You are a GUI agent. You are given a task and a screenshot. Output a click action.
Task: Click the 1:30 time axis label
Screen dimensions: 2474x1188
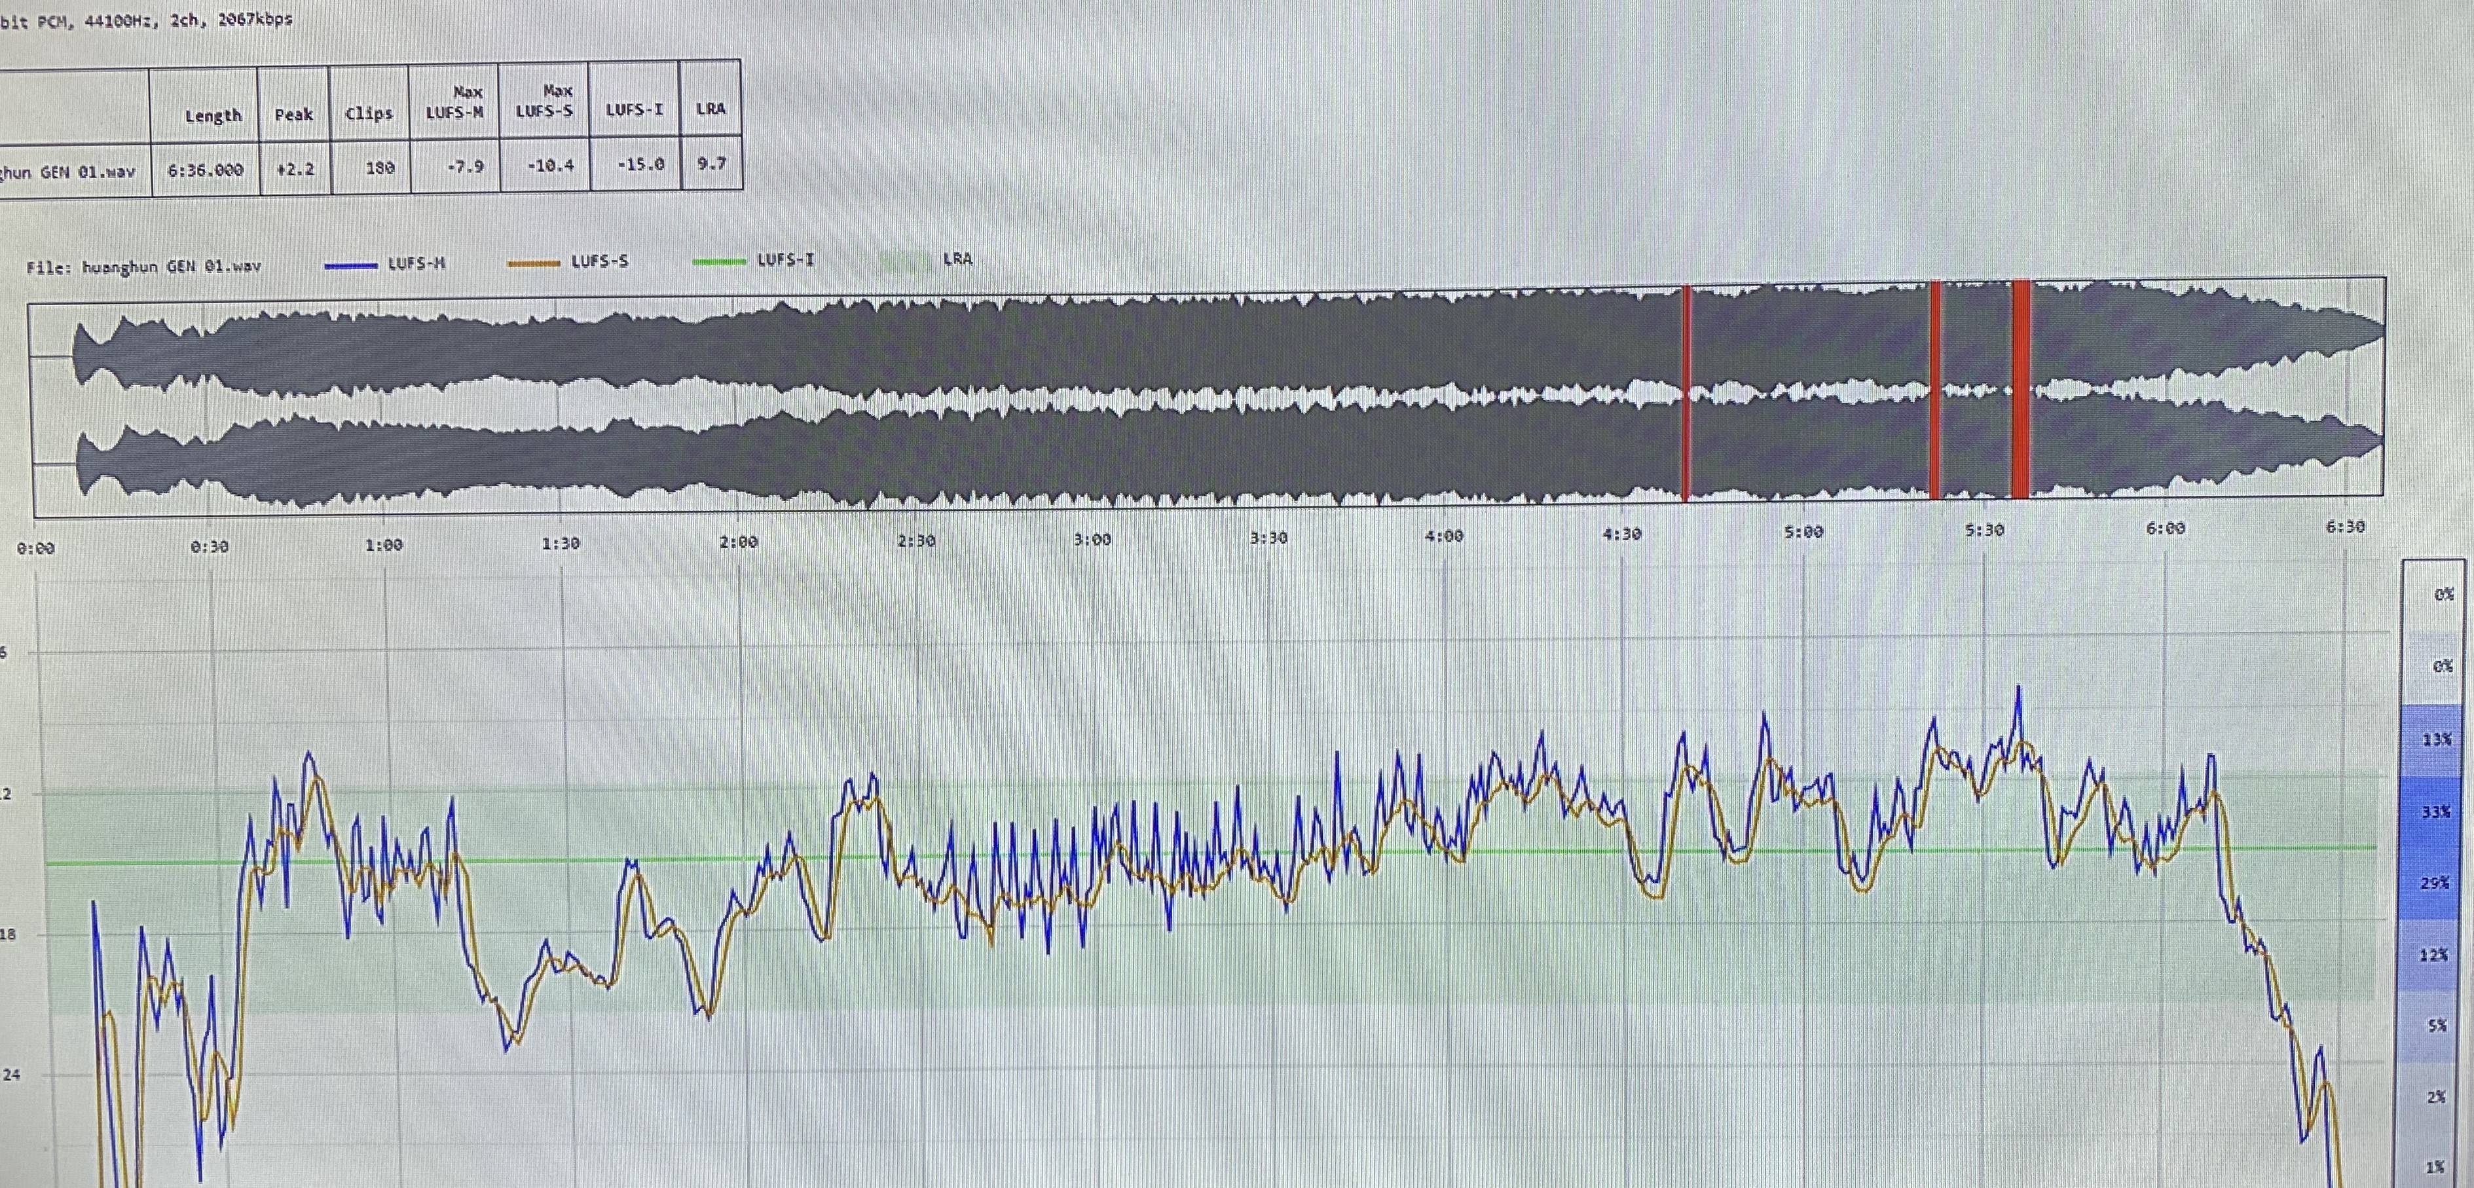561,544
